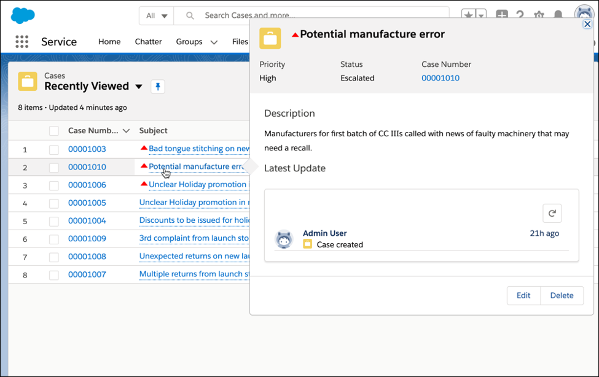Open the App Launcher grid icon

22,42
